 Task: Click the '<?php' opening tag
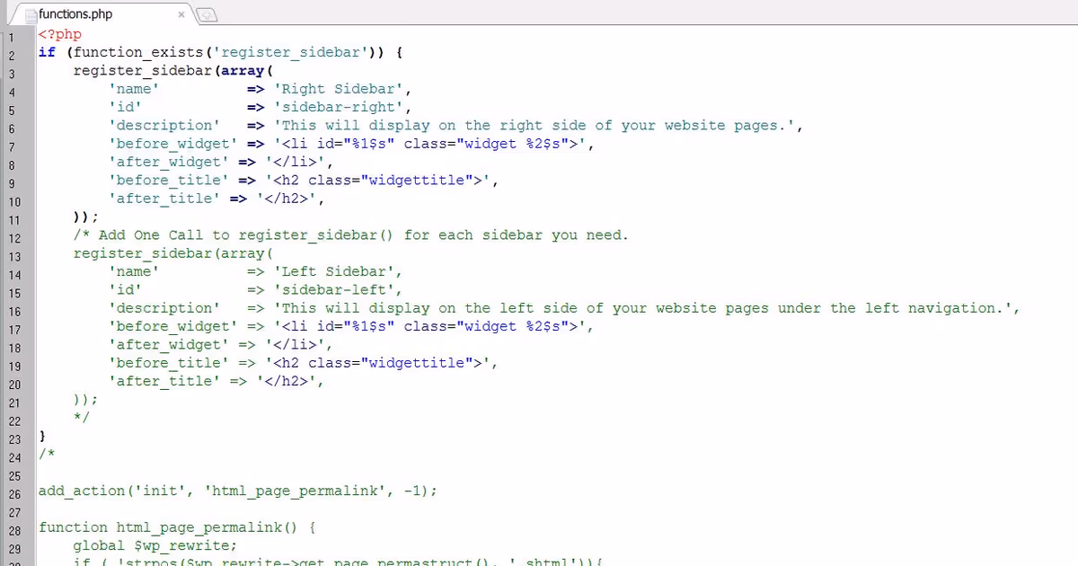click(60, 34)
